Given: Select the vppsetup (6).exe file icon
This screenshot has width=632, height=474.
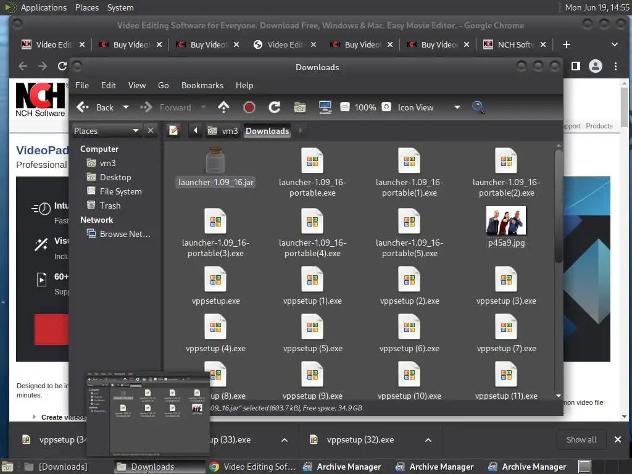Looking at the screenshot, I should [x=409, y=326].
